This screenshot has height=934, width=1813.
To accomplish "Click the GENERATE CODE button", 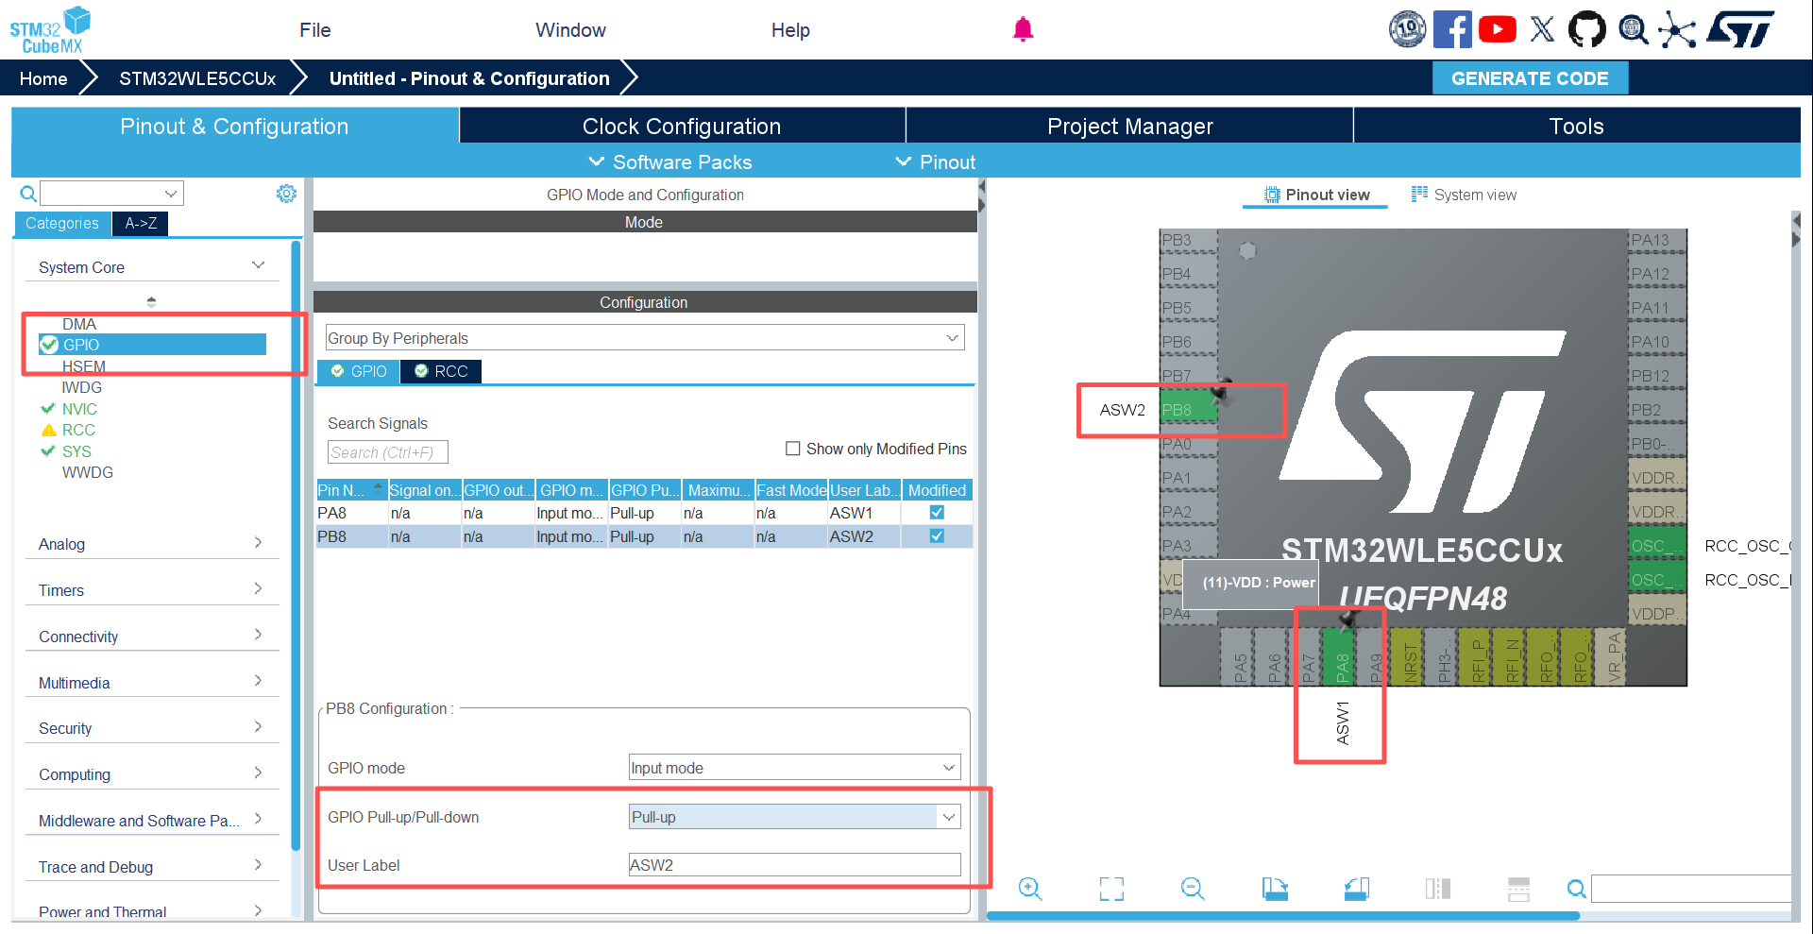I will [x=1530, y=78].
